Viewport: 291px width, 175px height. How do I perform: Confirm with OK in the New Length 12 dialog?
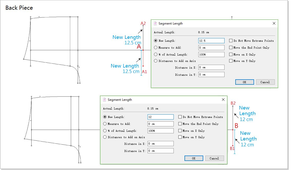click(194, 158)
